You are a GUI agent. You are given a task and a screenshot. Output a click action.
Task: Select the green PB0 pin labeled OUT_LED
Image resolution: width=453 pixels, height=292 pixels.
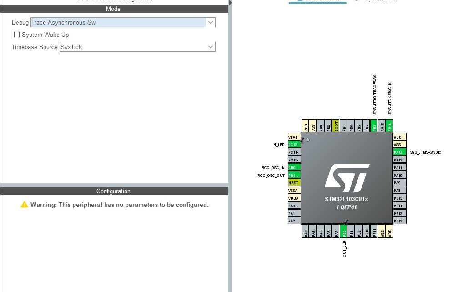(343, 232)
